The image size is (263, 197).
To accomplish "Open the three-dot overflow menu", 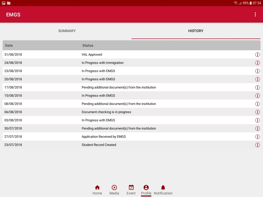I will click(255, 15).
